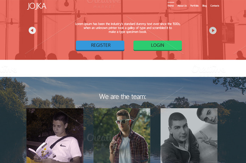Click the book held by the boy
This screenshot has width=246, height=163.
coord(42,152)
